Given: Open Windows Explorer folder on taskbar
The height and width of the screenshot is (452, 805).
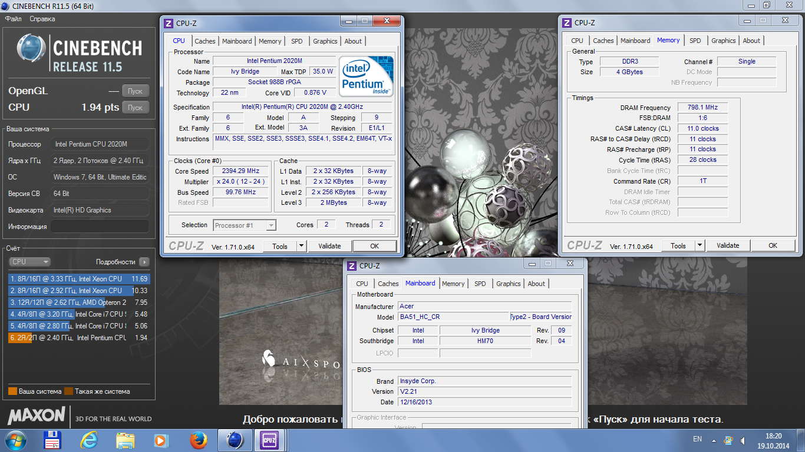Looking at the screenshot, I should pyautogui.click(x=126, y=440).
